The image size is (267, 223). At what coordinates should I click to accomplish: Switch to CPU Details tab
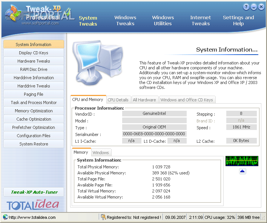click(118, 100)
